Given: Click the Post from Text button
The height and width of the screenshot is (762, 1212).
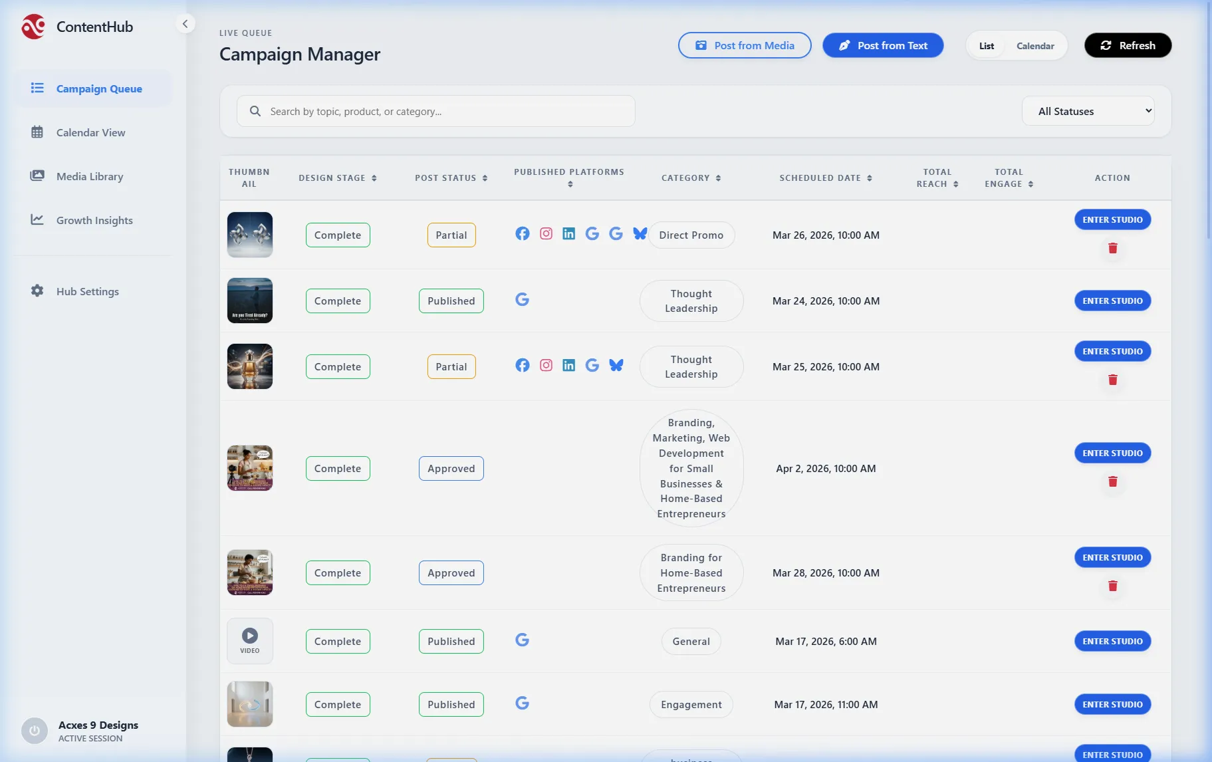Looking at the screenshot, I should (883, 45).
